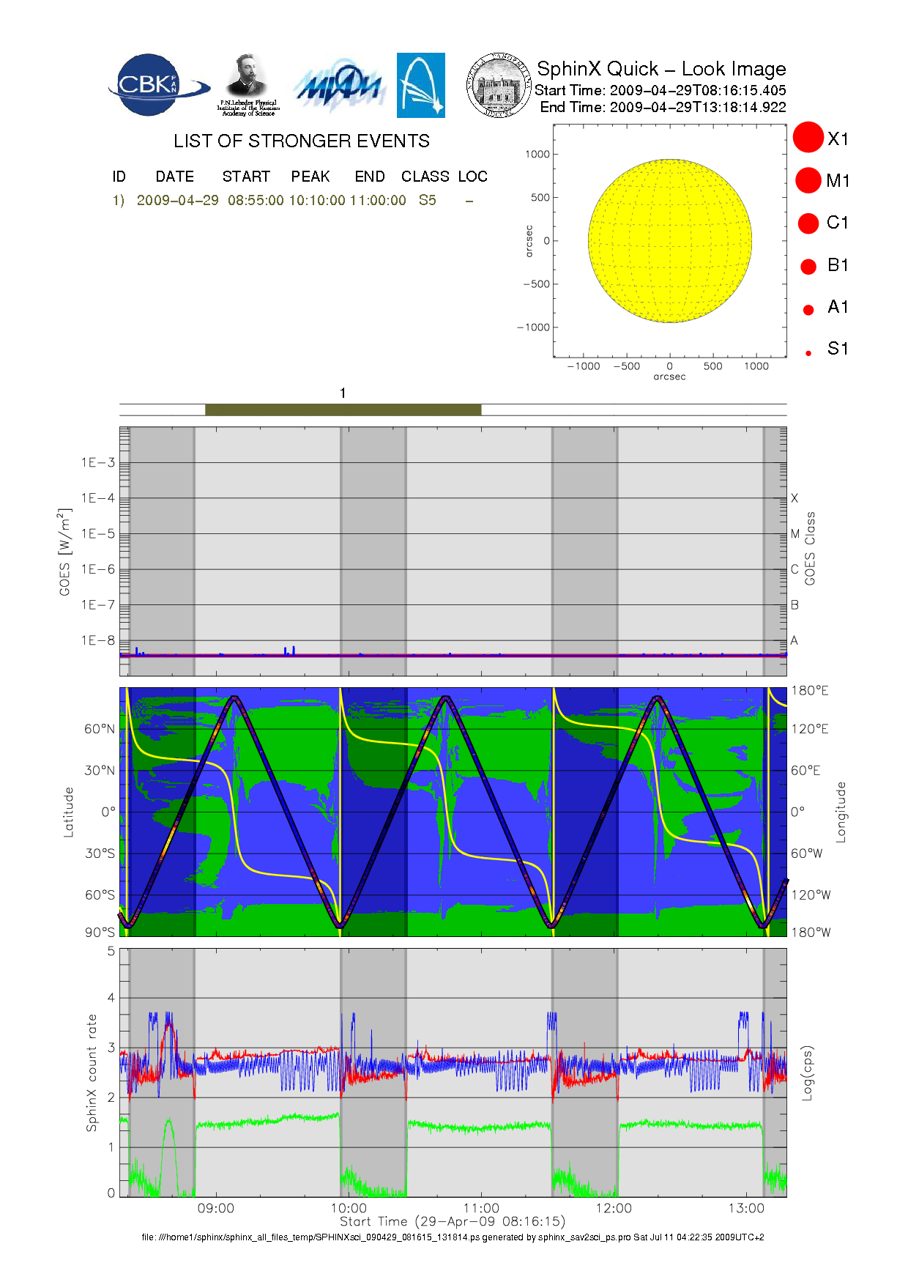The height and width of the screenshot is (1285, 908).
Task: Click the olive event 1 timeline bar
Action: click(343, 410)
